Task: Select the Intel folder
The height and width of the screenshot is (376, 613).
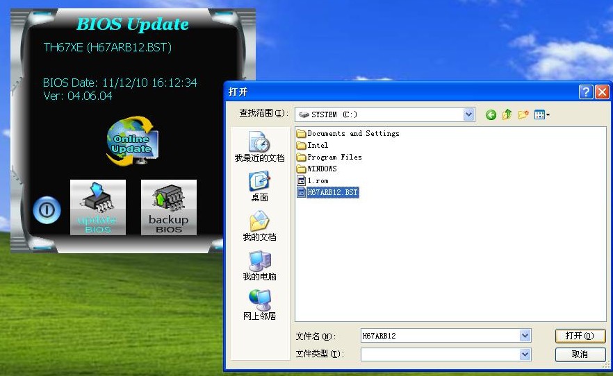Action: coord(312,145)
